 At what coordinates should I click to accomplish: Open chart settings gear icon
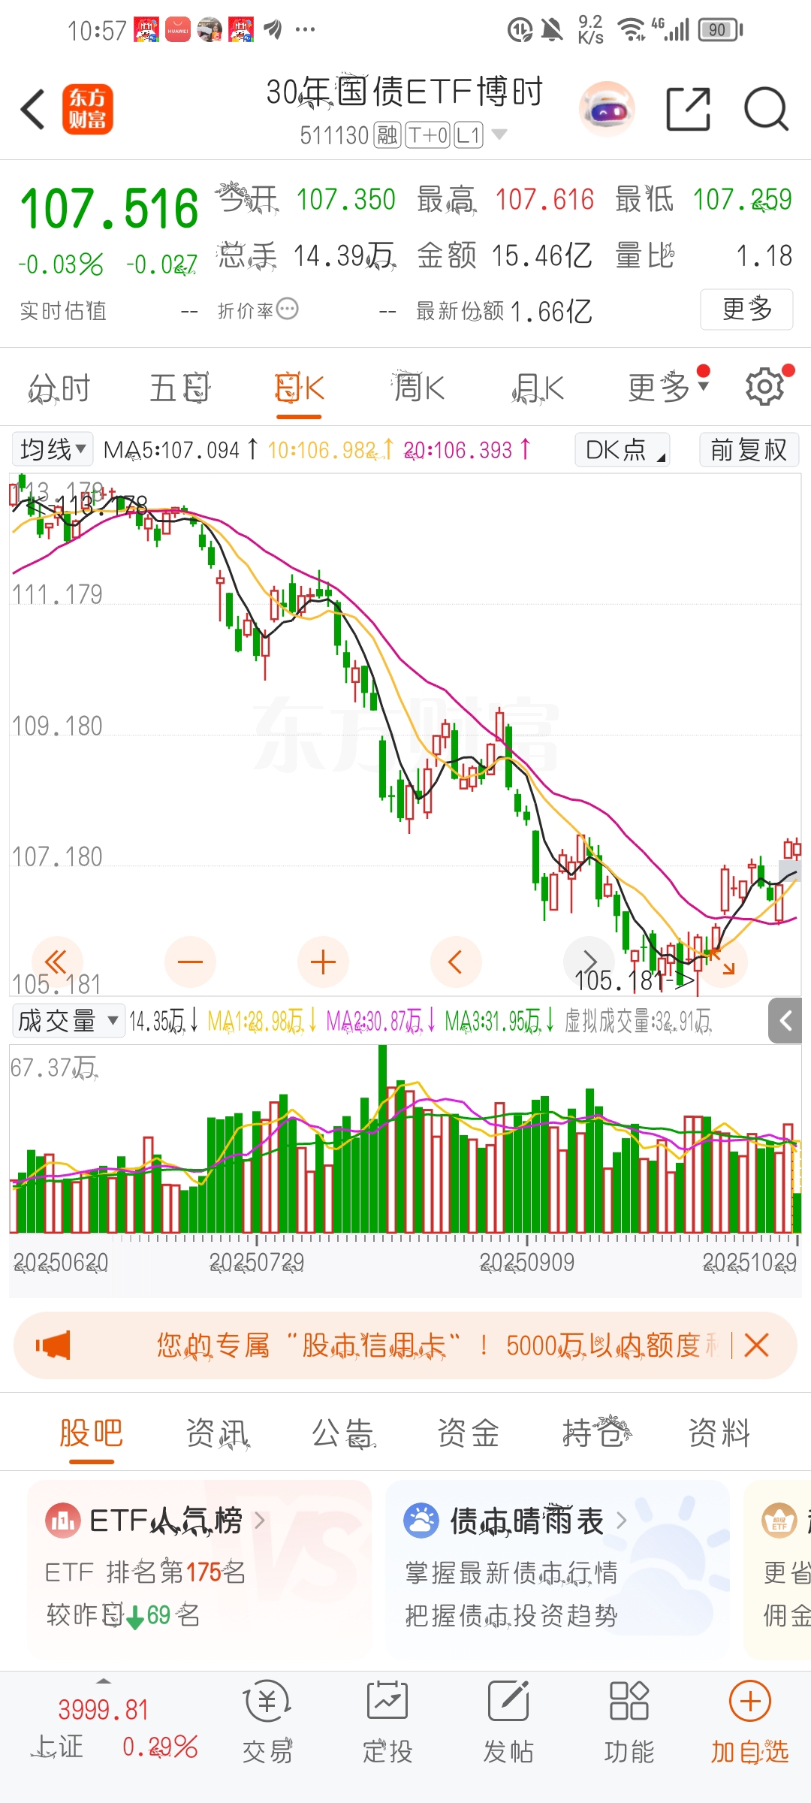(x=764, y=387)
